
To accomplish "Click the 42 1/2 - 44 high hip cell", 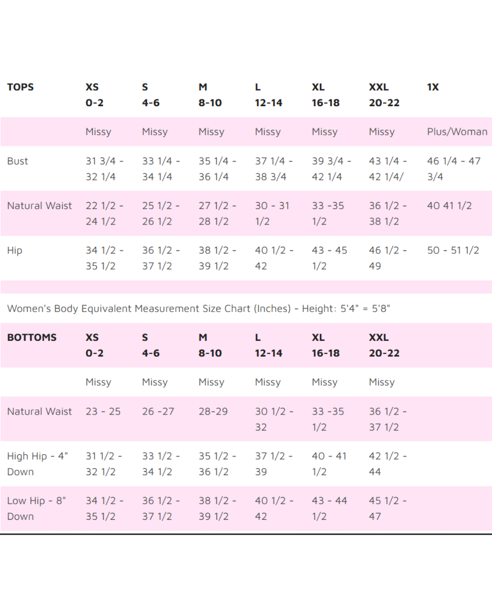I will pyautogui.click(x=387, y=464).
